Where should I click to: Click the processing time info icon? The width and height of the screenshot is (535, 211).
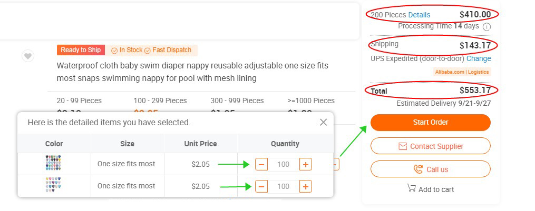click(x=487, y=27)
